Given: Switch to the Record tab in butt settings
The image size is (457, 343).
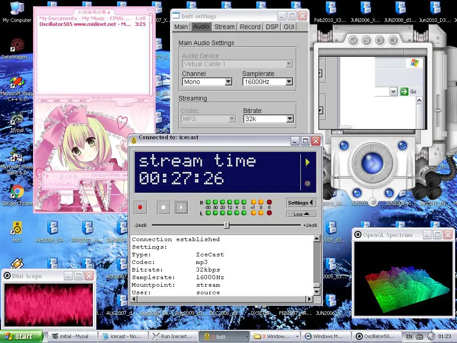Looking at the screenshot, I should 250,27.
